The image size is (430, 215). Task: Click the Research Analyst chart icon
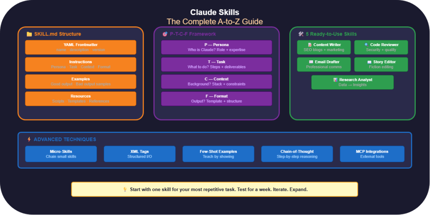coord(336,80)
